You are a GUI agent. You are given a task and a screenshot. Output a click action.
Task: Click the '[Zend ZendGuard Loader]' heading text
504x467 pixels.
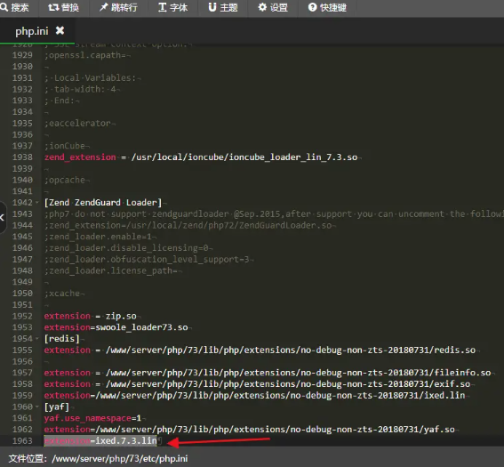(103, 203)
